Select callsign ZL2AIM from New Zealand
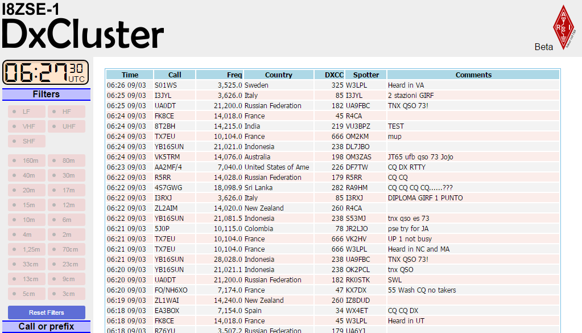The width and height of the screenshot is (582, 333). [x=166, y=208]
